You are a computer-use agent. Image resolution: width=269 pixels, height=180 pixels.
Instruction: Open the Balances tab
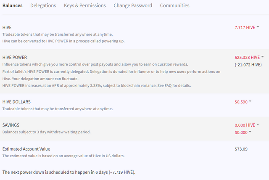point(12,5)
